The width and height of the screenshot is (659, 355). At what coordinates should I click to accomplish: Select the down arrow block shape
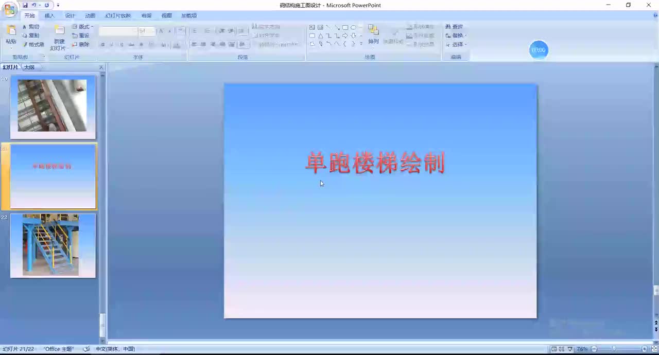pos(353,35)
